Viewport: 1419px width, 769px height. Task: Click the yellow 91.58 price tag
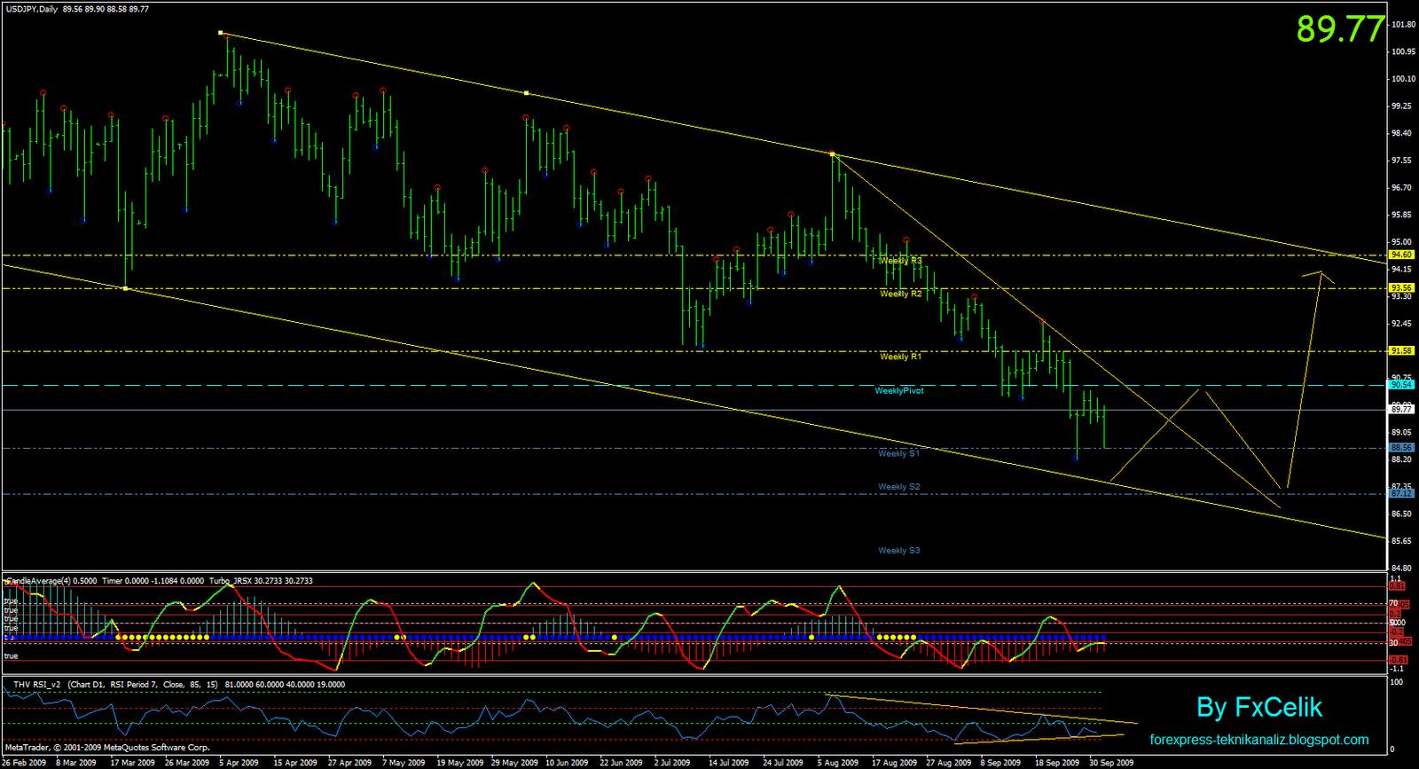1402,351
